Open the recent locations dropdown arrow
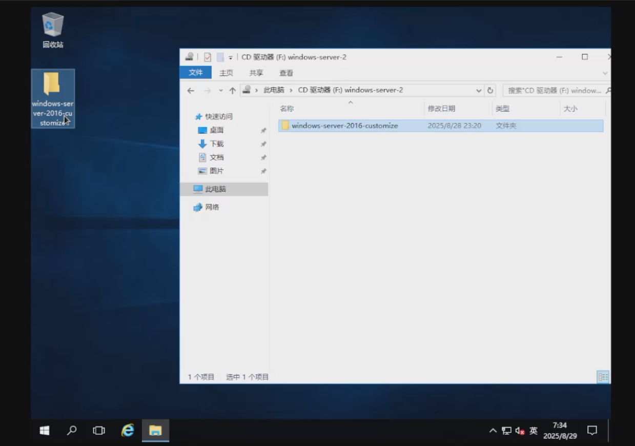This screenshot has height=446, width=635. tap(221, 90)
